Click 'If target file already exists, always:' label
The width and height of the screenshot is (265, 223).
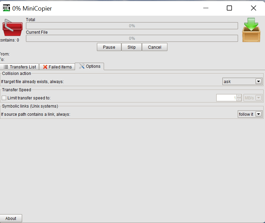pyautogui.click(x=32, y=82)
